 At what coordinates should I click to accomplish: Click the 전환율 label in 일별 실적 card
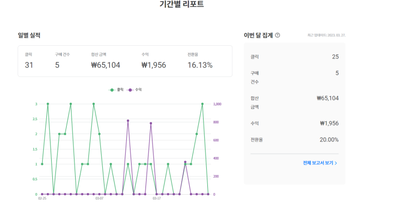pyautogui.click(x=193, y=54)
